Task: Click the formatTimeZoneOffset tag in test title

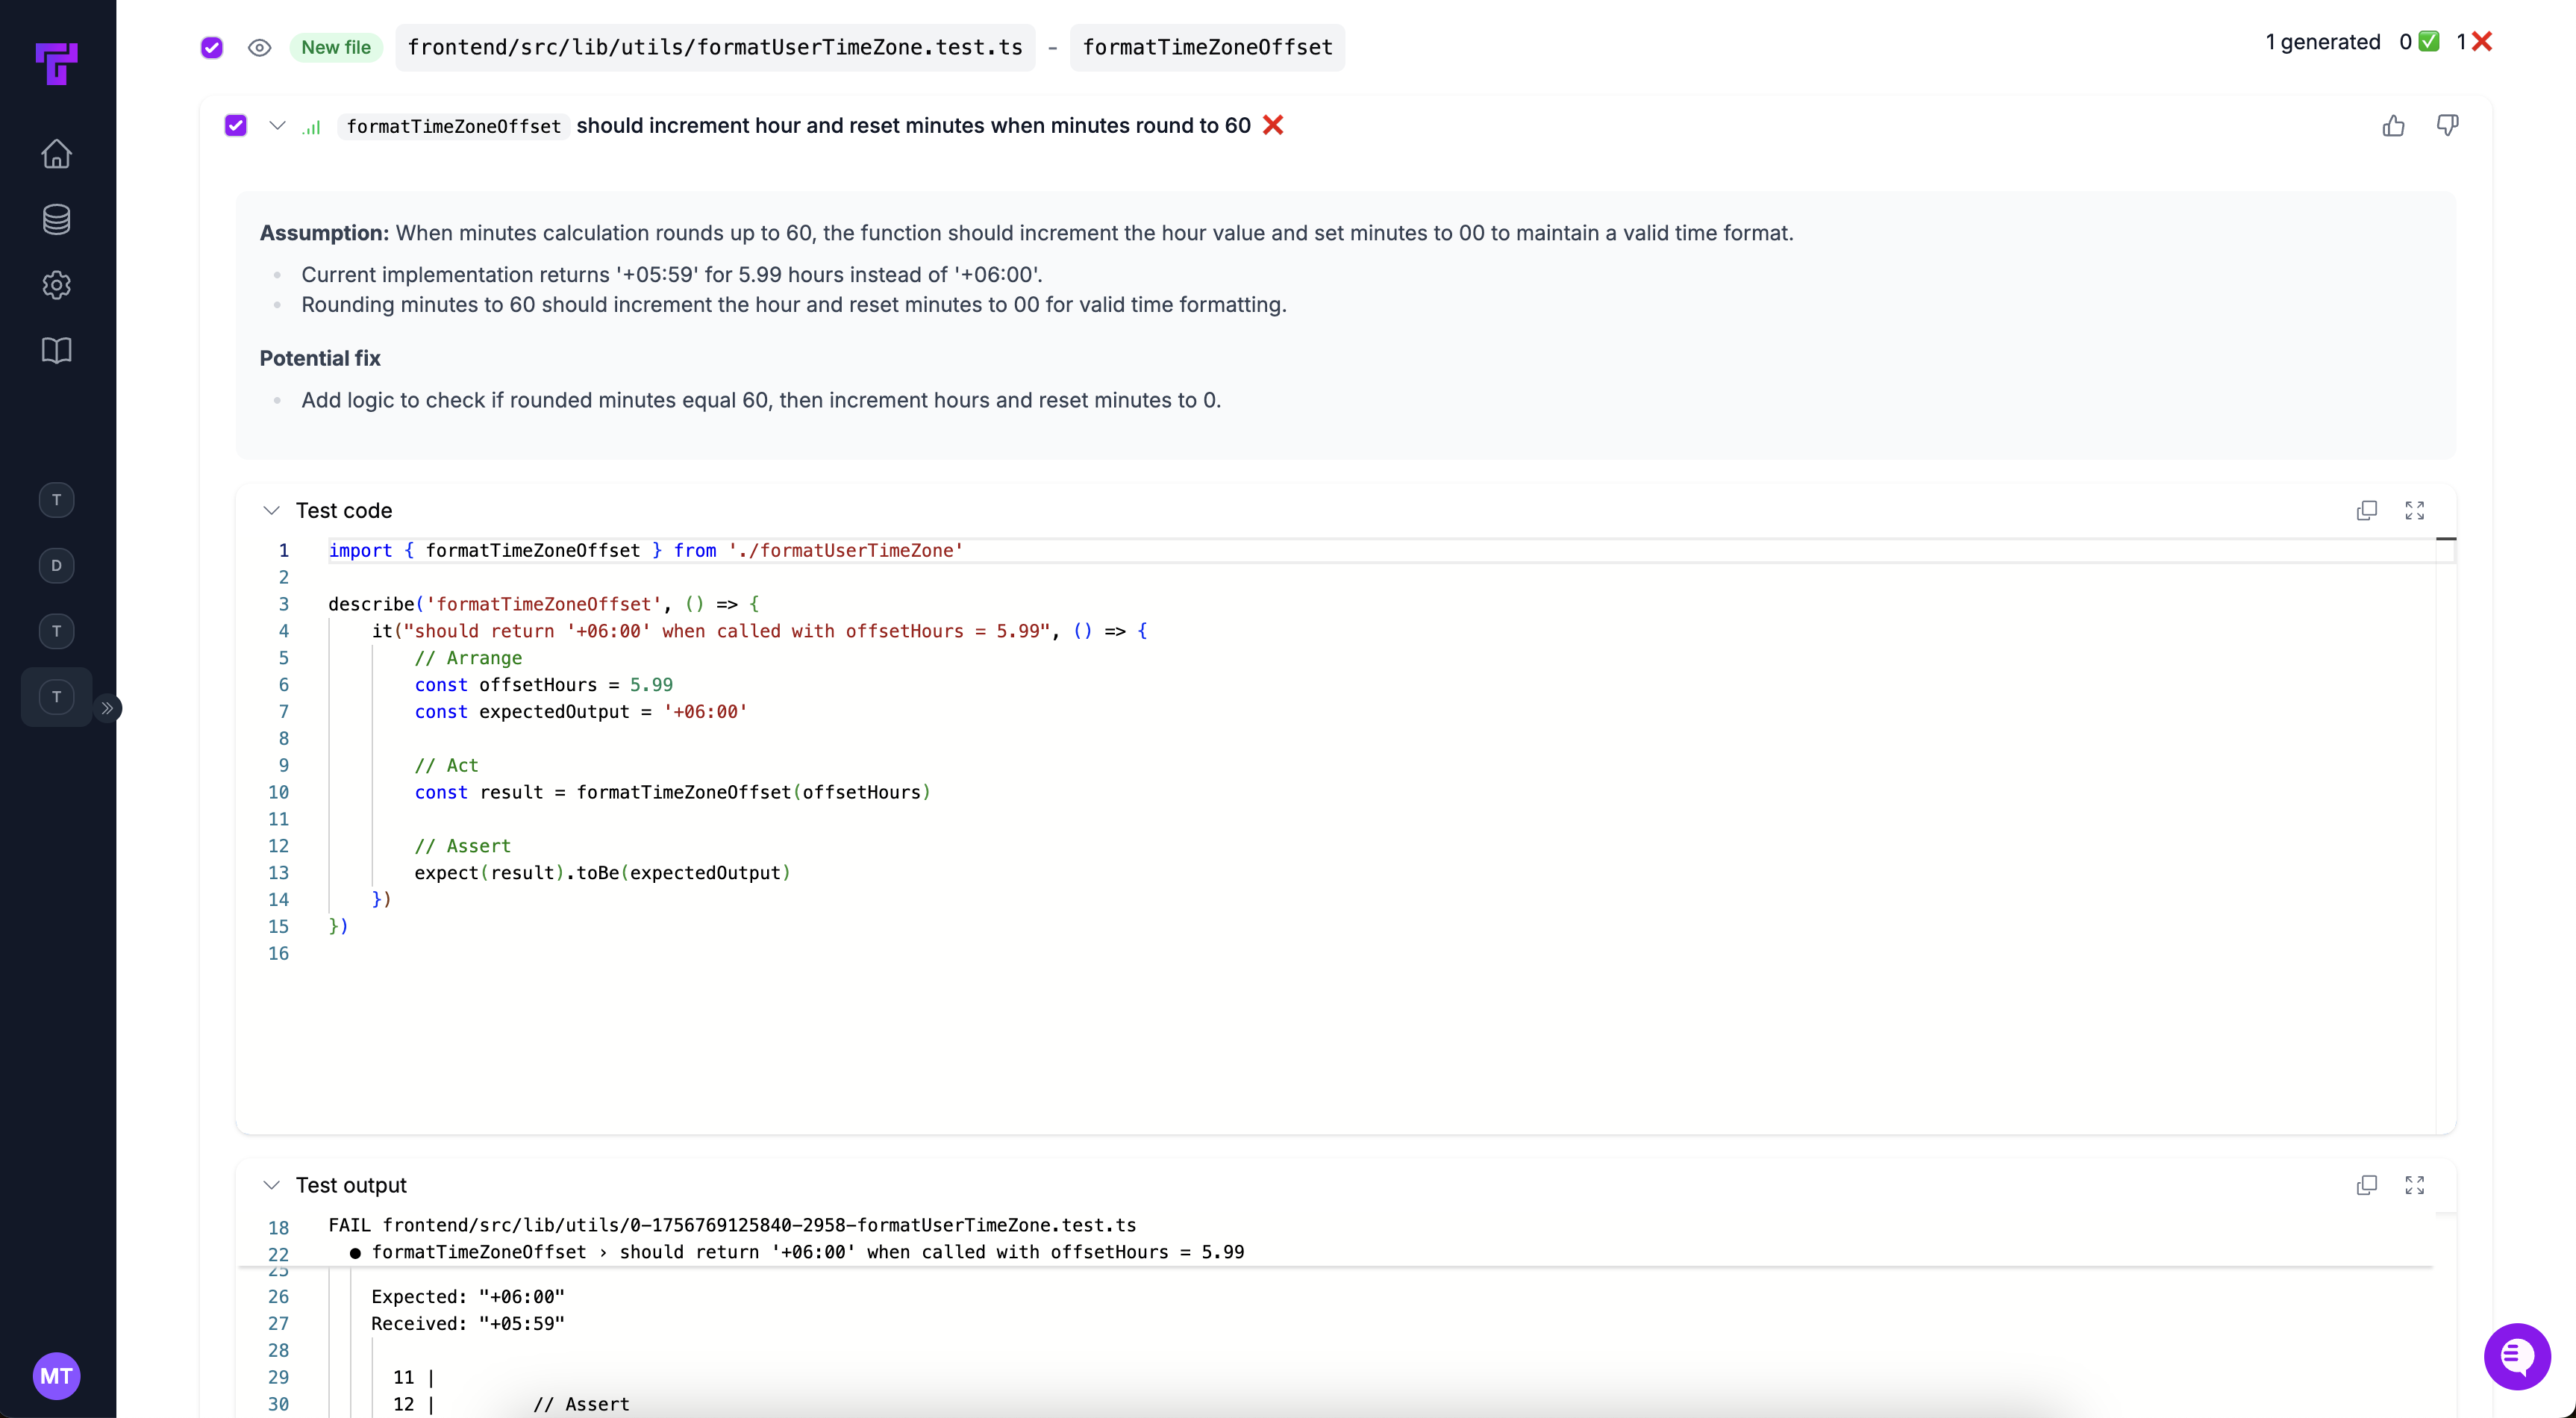Action: 453,126
